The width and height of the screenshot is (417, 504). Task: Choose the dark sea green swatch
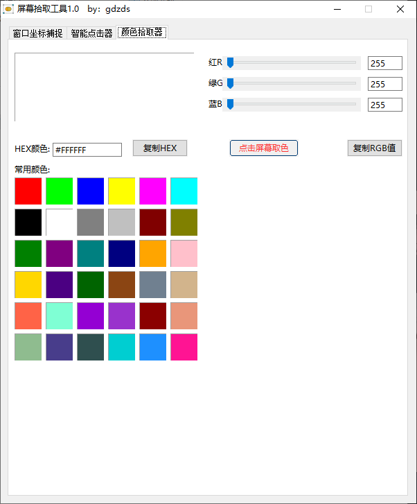tap(28, 347)
